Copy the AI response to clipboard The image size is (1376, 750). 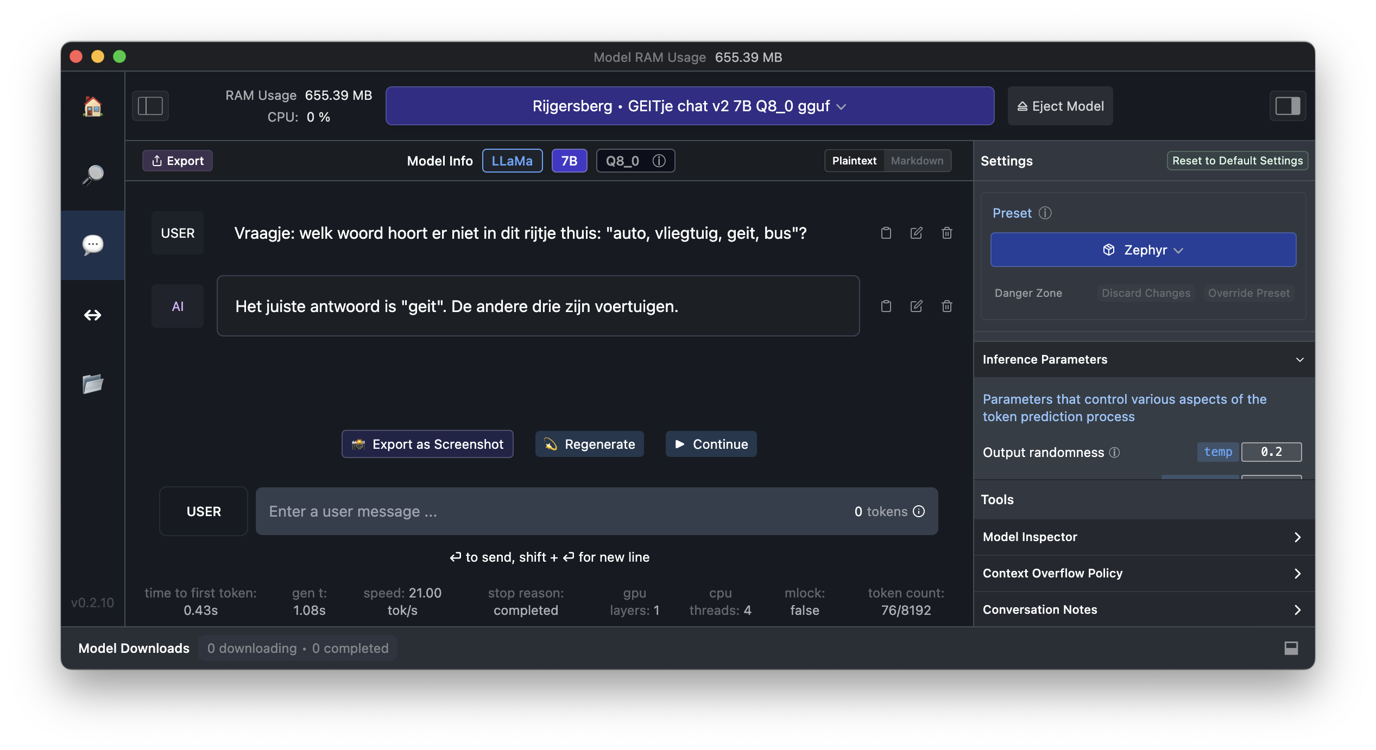(x=886, y=307)
